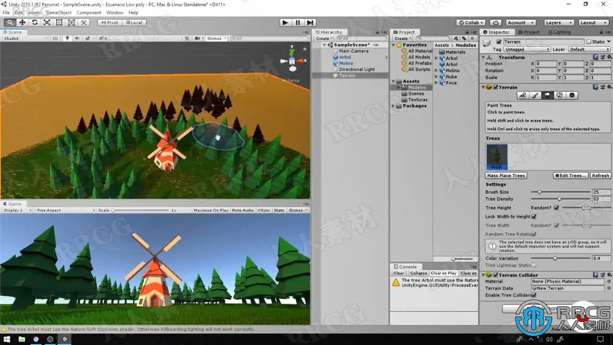Select the Scale tool in toolbar

[x=47, y=23]
